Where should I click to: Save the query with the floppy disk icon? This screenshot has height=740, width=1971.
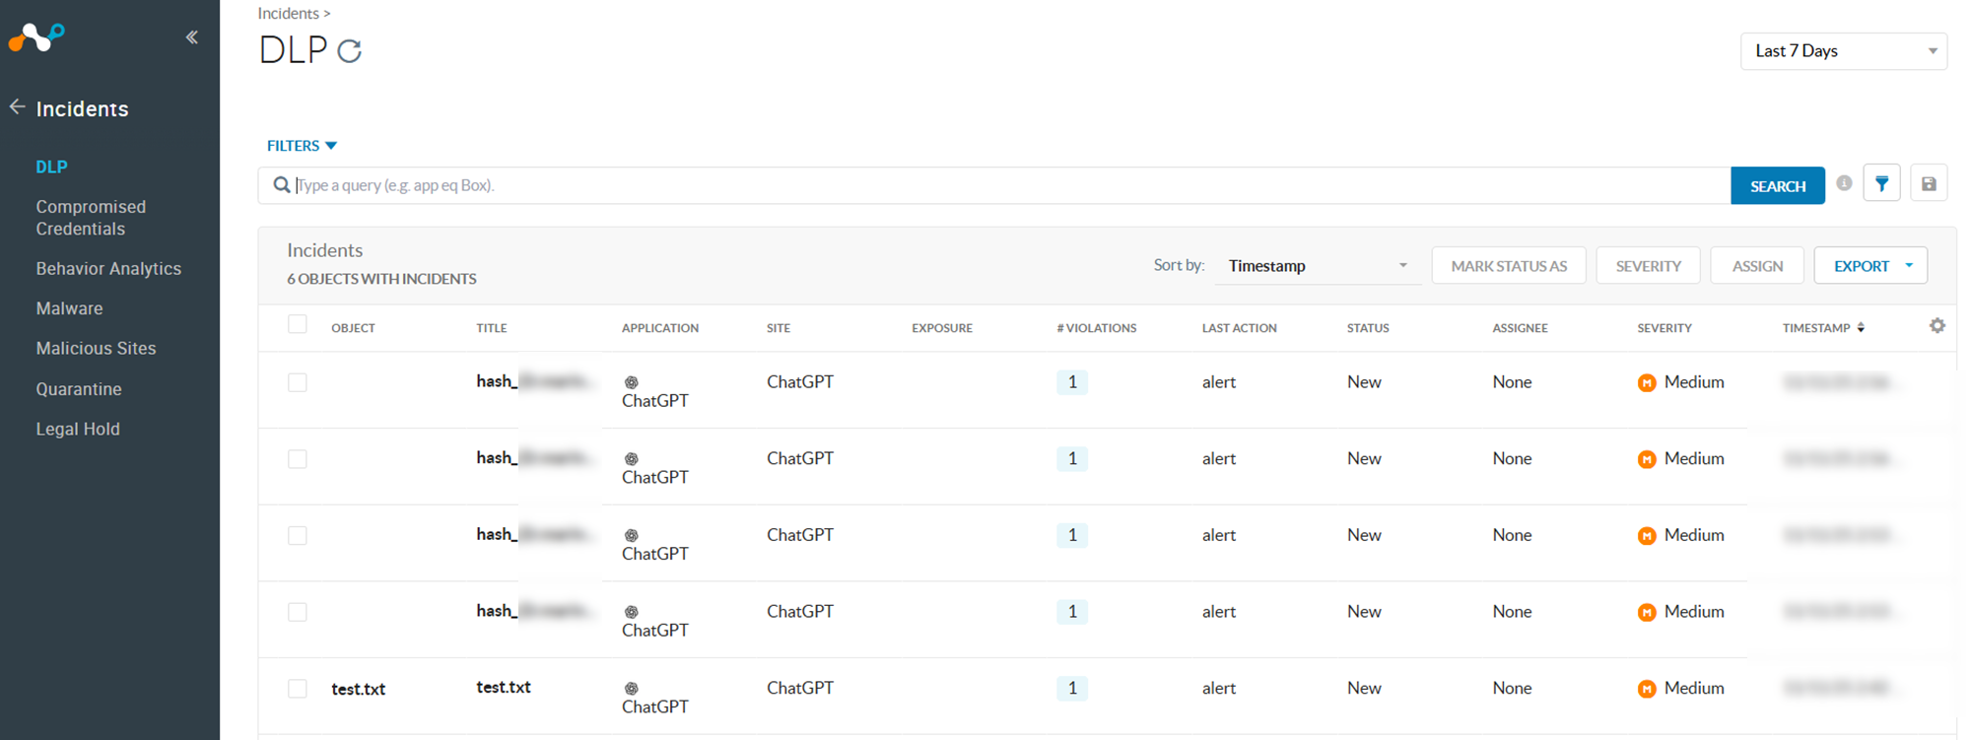click(1929, 183)
